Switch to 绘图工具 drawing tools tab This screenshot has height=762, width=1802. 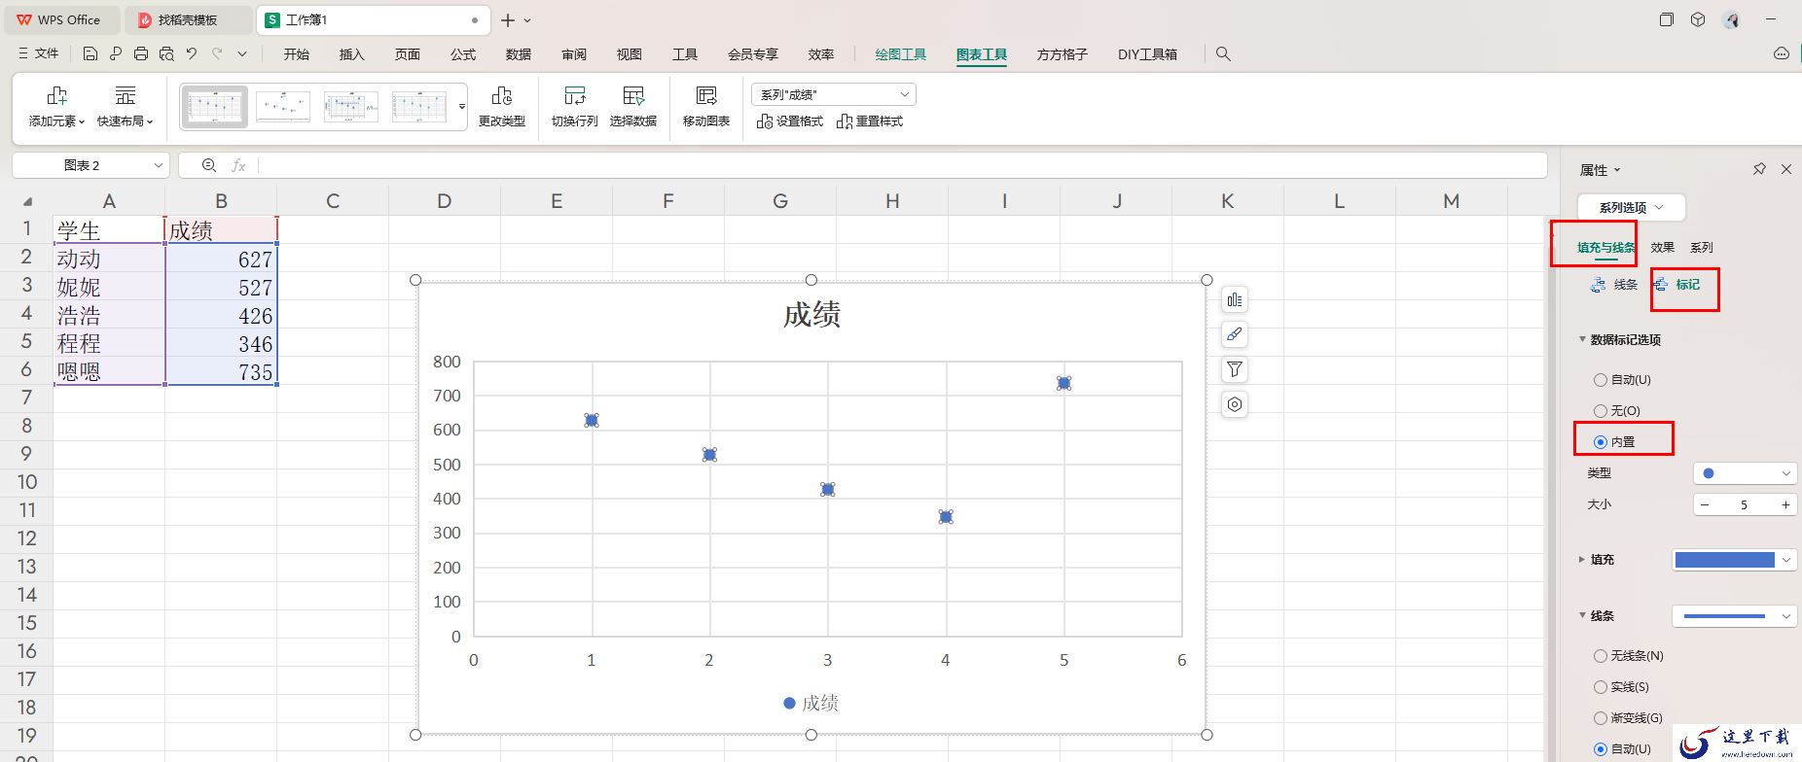(x=901, y=54)
